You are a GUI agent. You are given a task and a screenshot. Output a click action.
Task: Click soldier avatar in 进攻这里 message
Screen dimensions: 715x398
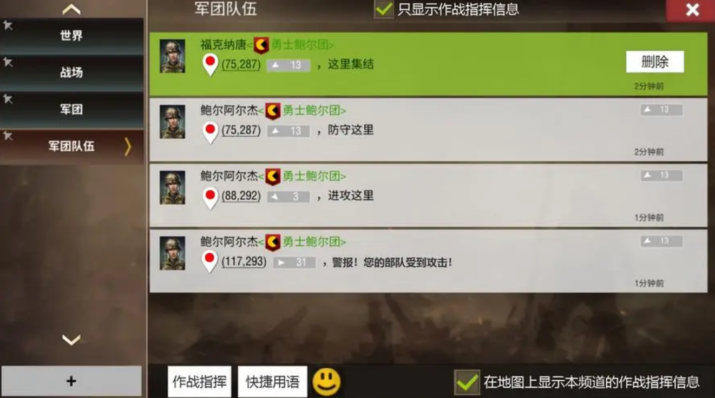point(173,188)
